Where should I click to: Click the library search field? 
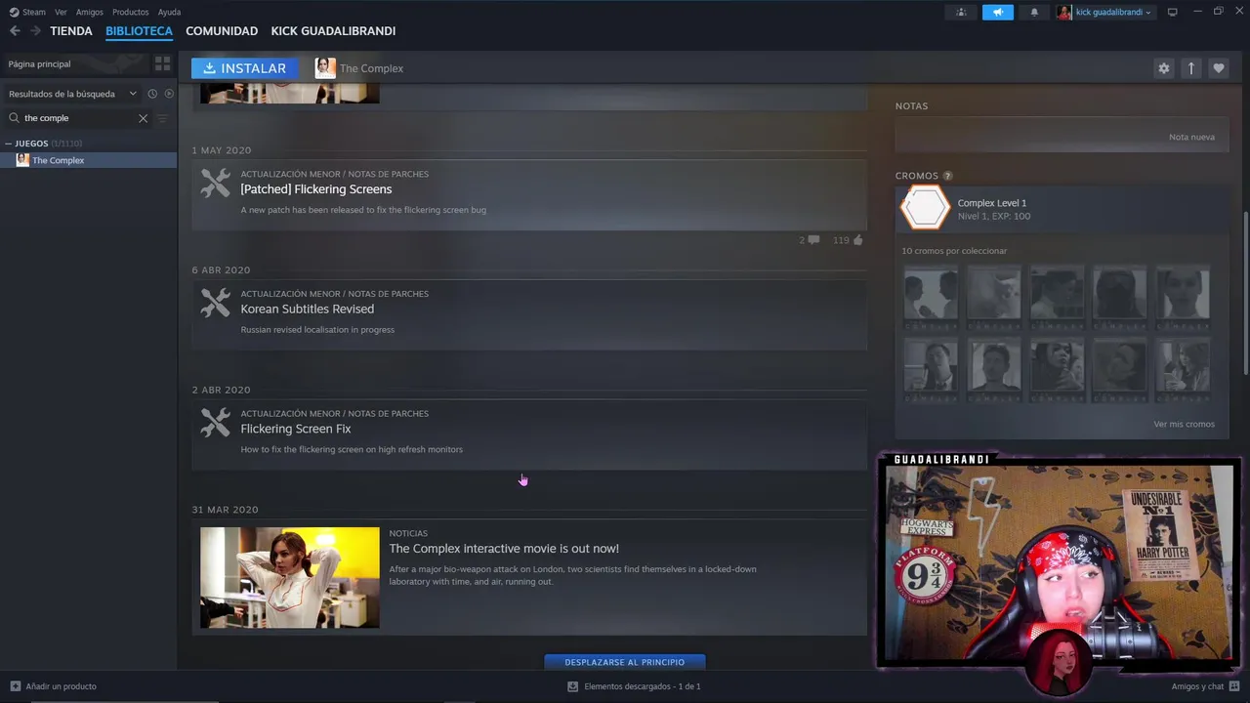78,118
